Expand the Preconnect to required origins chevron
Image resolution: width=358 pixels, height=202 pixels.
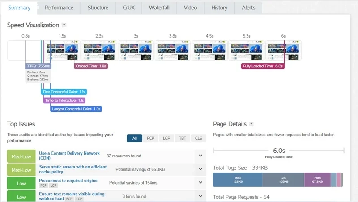pos(200,182)
